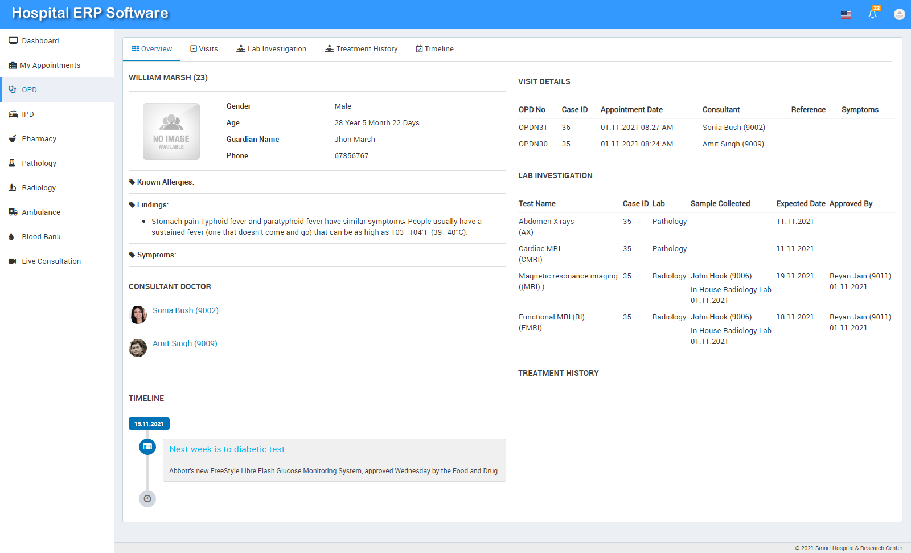This screenshot has width=911, height=553.
Task: Click the US flag language icon
Action: click(846, 15)
